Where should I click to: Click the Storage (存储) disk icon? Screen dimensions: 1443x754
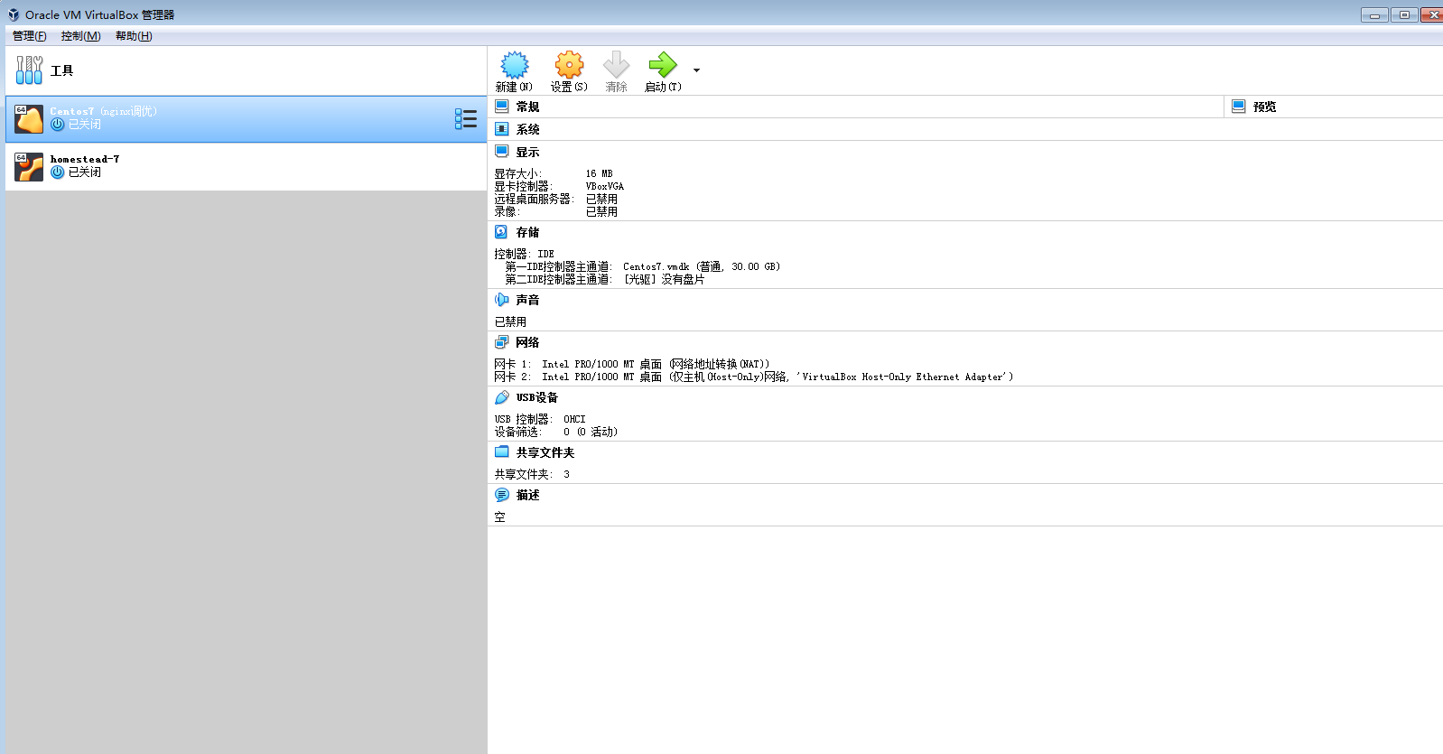tap(502, 232)
